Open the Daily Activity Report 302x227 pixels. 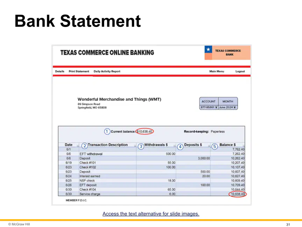click(x=107, y=71)
